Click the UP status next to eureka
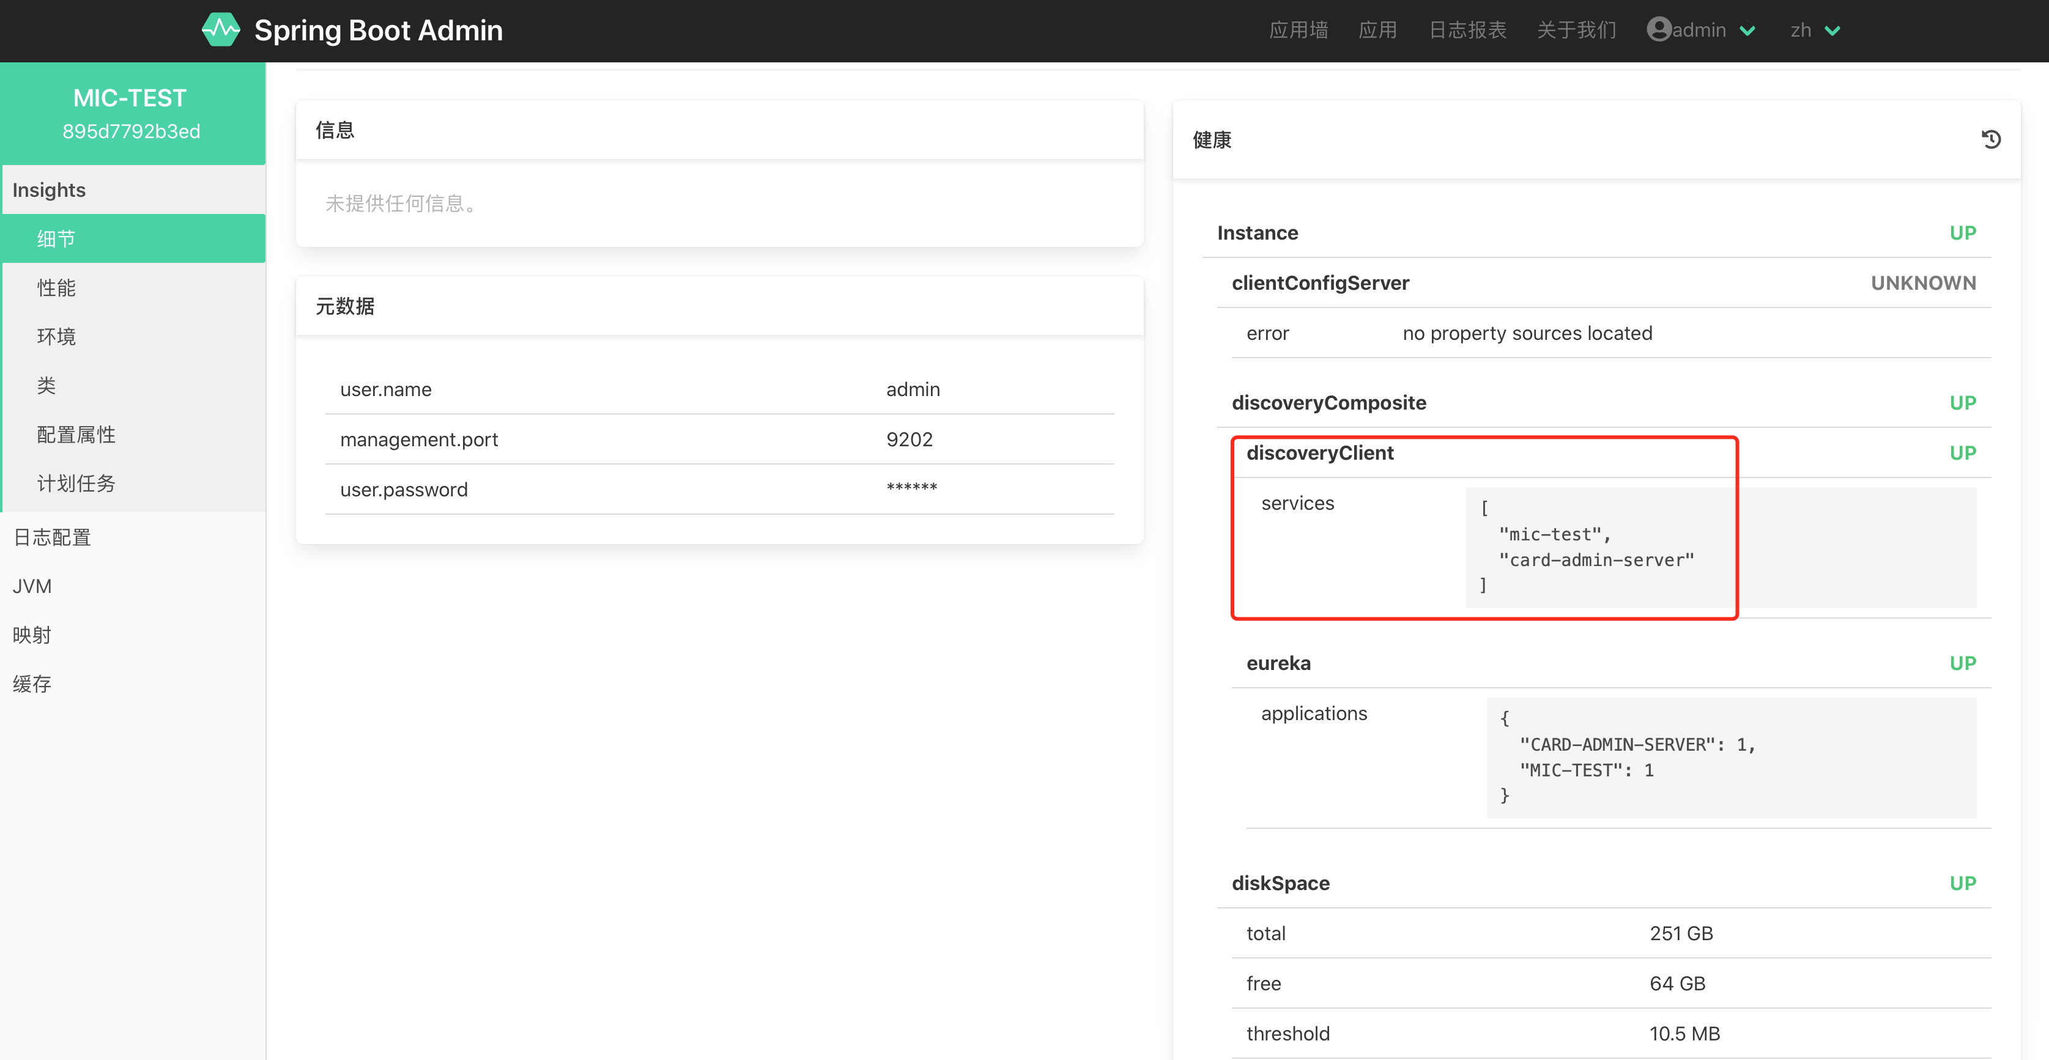Screen dimensions: 2049x1060 point(1962,663)
